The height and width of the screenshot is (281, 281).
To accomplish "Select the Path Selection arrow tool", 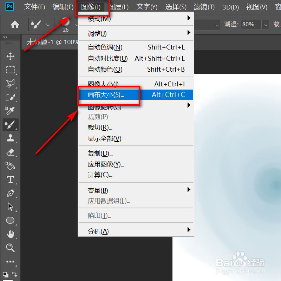I will [11, 207].
